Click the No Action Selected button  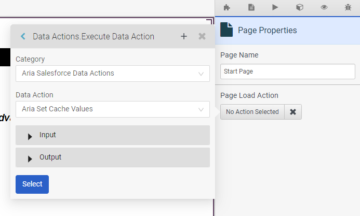tap(252, 112)
